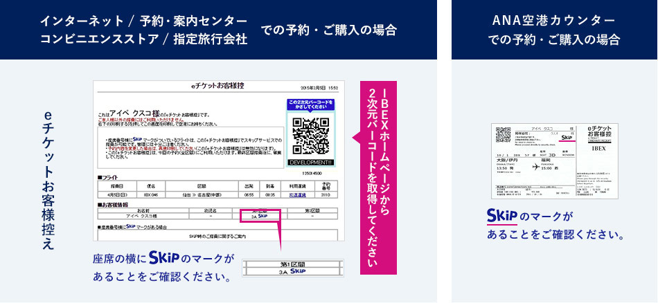Click the IBEX logo on the boarding pass
Viewport: 658px width, 303px height.
coord(598,148)
